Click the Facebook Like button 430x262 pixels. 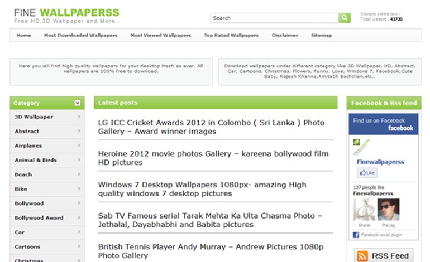point(367,173)
